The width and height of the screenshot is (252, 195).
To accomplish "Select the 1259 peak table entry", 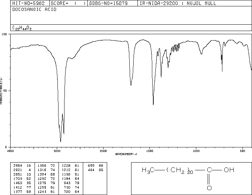I will (46, 187).
